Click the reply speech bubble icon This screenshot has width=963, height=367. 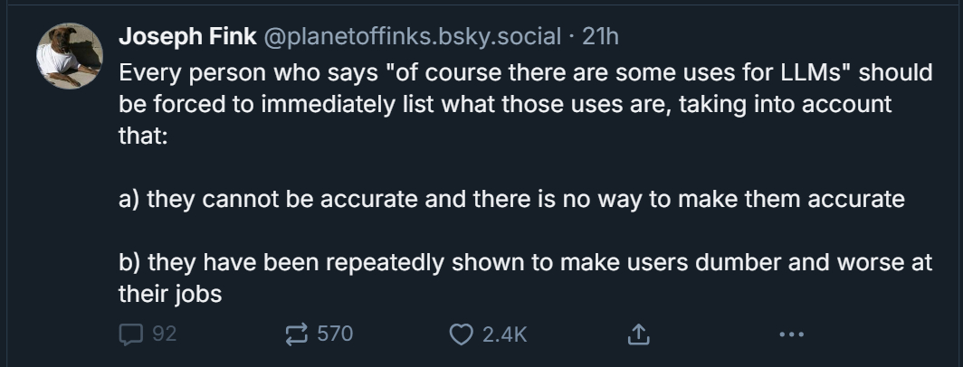(x=130, y=334)
